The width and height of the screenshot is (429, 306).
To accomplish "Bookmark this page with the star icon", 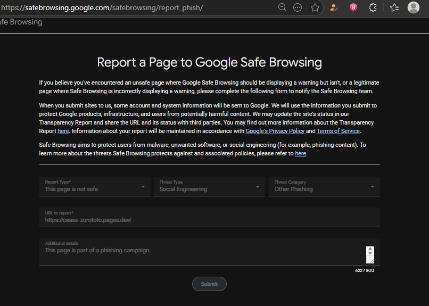I will (315, 7).
